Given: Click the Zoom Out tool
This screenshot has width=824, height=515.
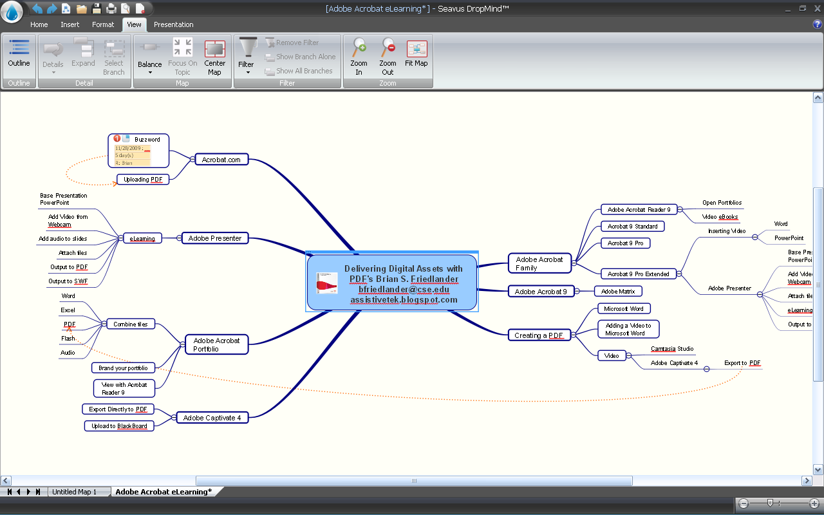Looking at the screenshot, I should pyautogui.click(x=388, y=58).
